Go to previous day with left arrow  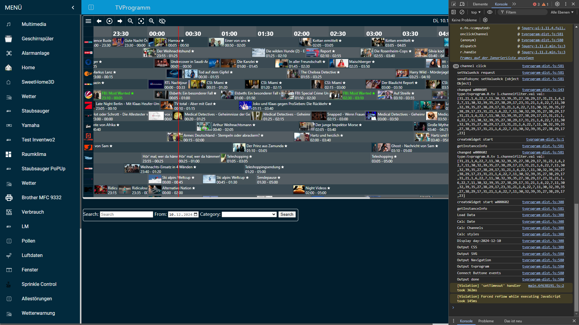[x=99, y=21]
